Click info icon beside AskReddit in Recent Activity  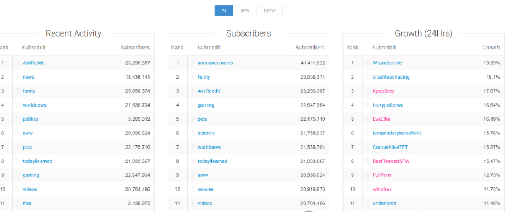pyautogui.click(x=18, y=63)
